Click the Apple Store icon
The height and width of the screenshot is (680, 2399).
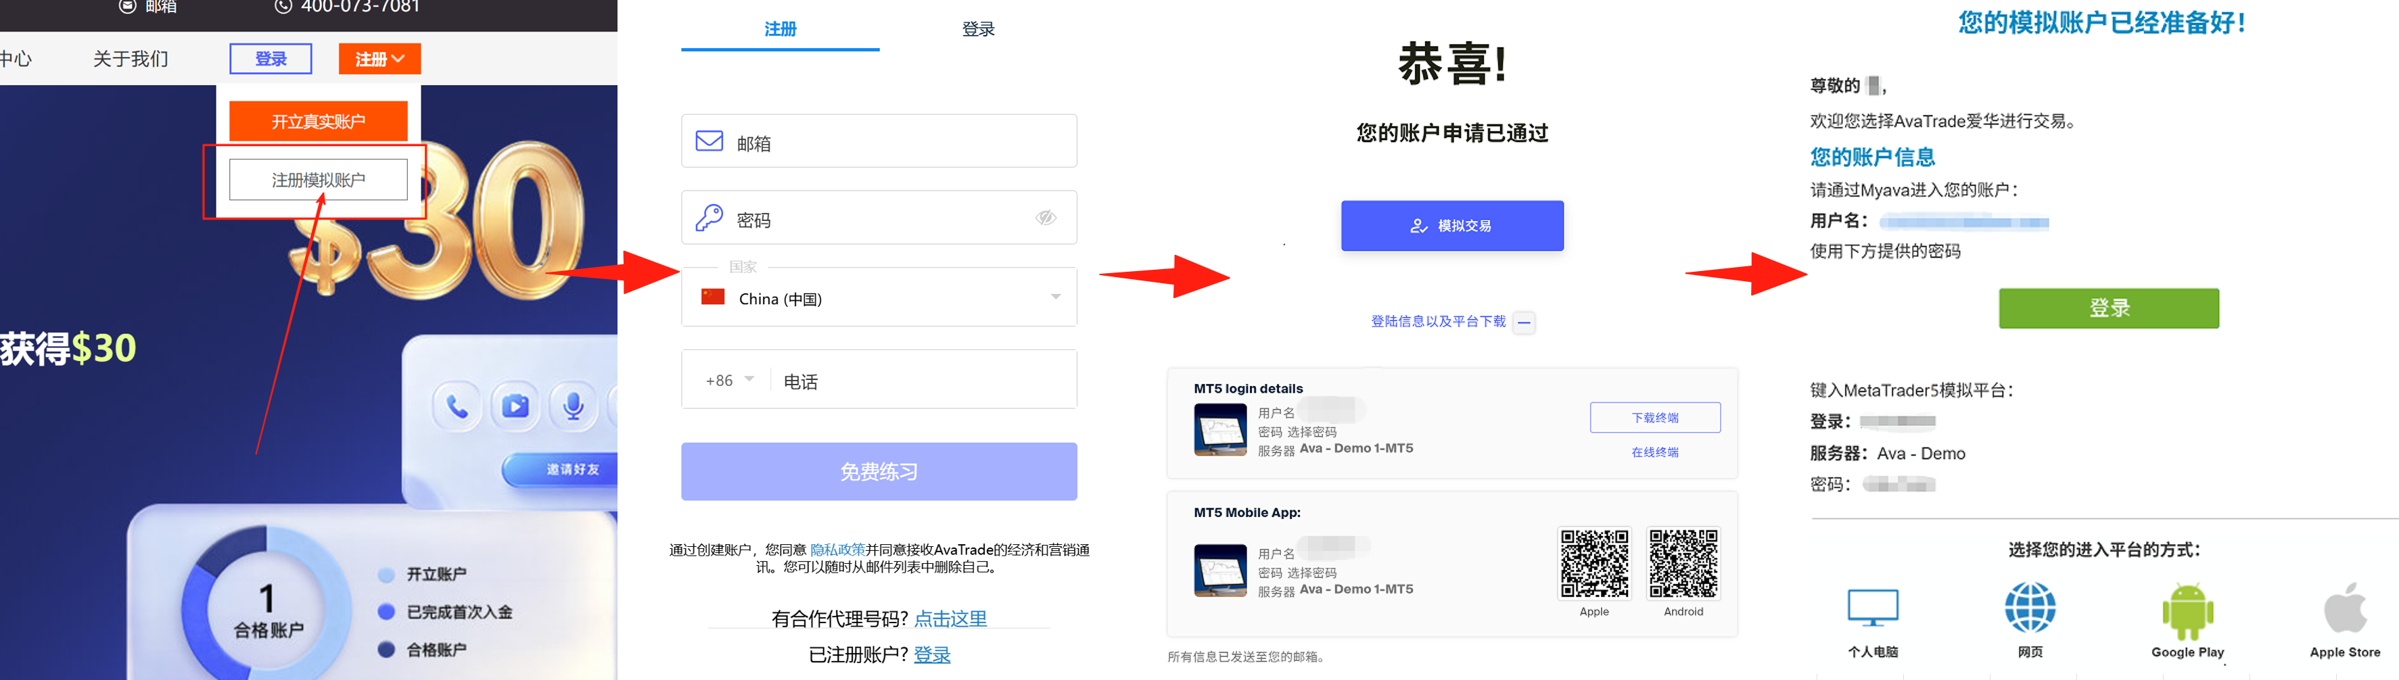2345,608
